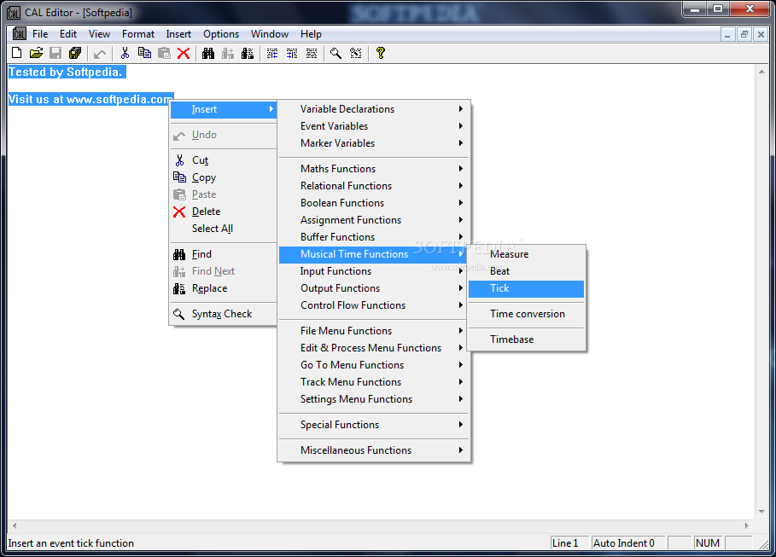The height and width of the screenshot is (557, 776).
Task: Click the Find Next toolbar icon
Action: [228, 53]
